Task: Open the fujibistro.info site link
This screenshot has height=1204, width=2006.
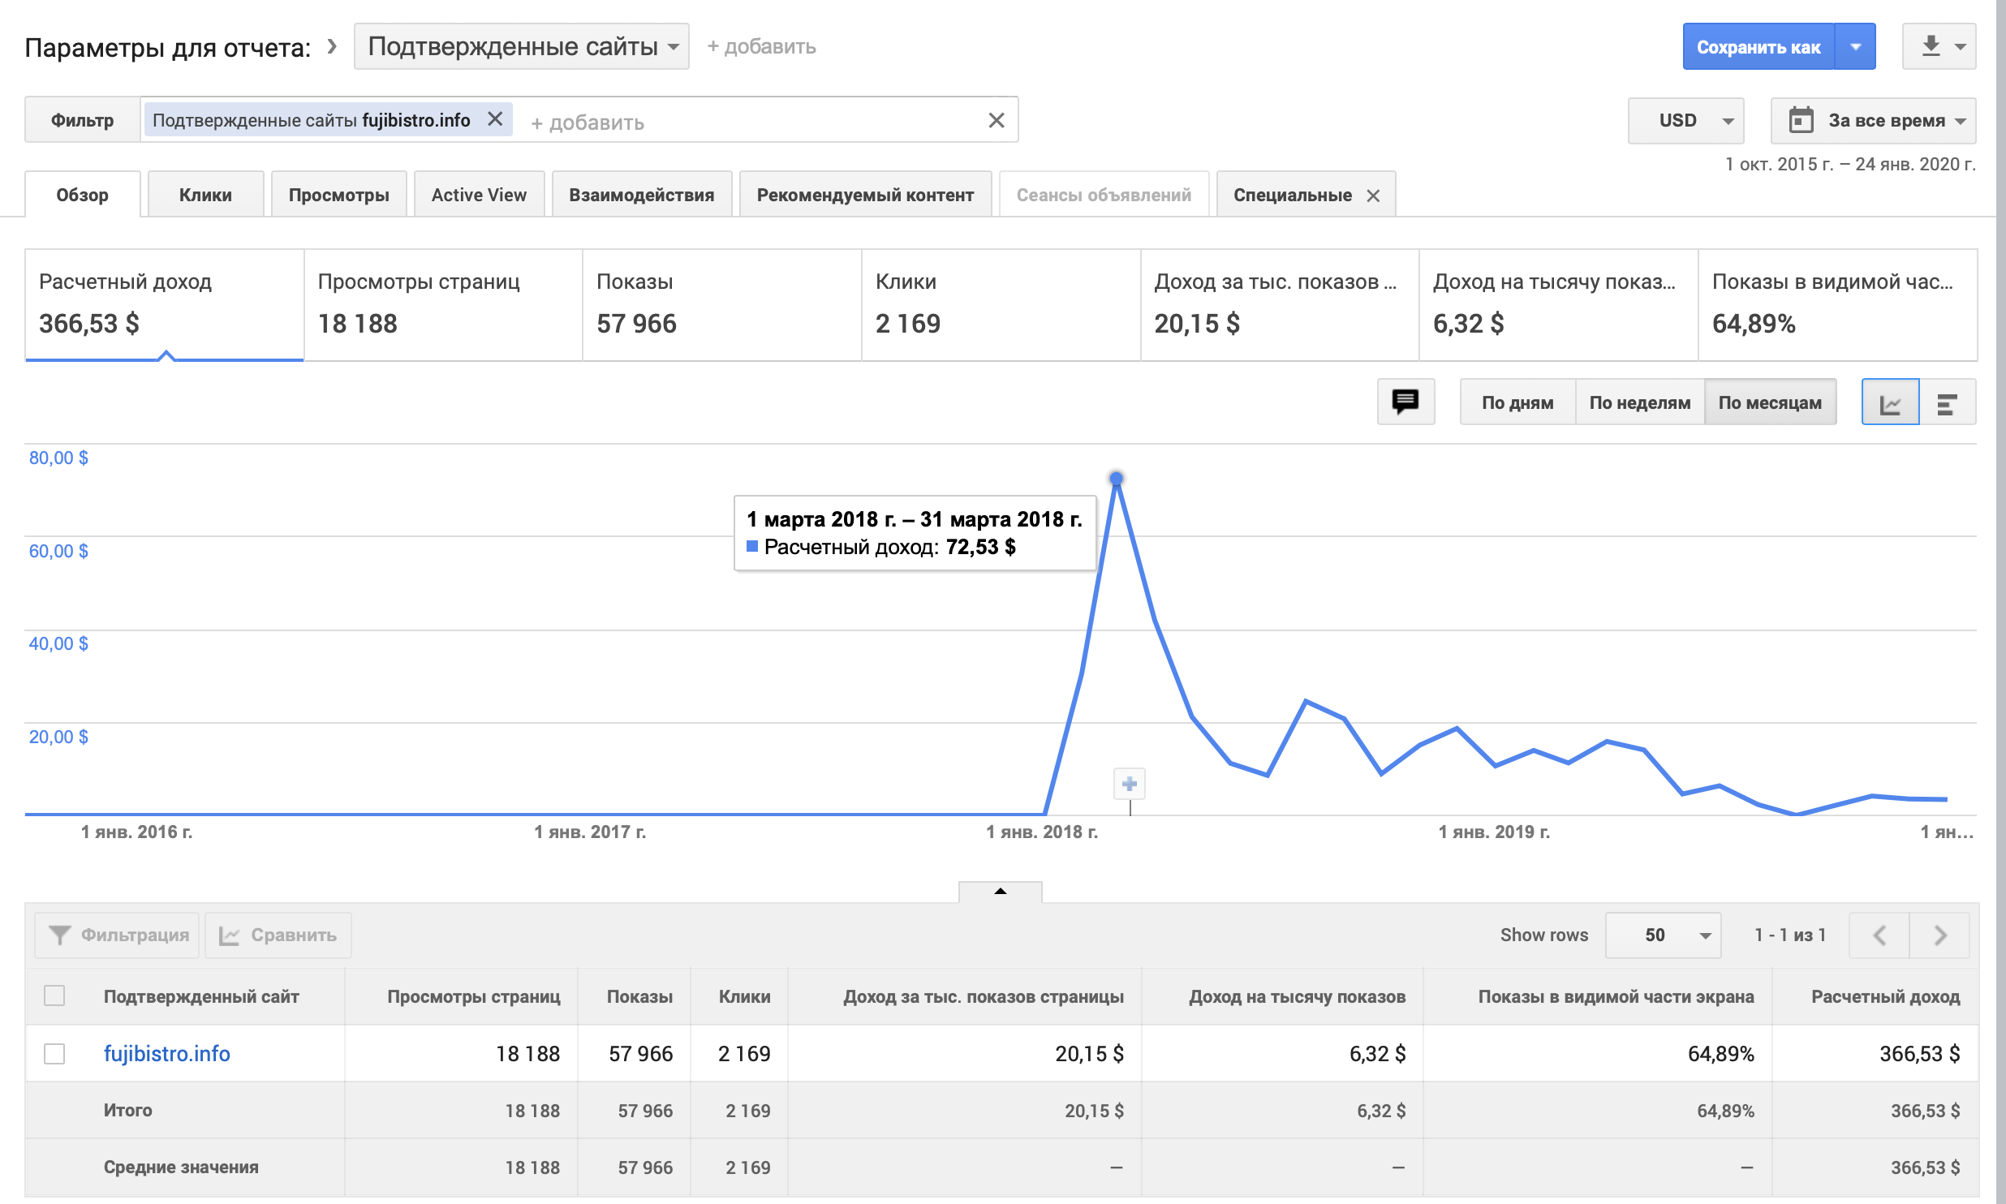Action: tap(166, 1053)
